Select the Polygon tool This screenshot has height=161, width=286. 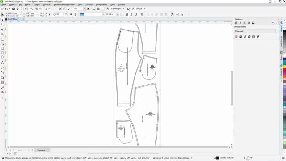coord(3,57)
